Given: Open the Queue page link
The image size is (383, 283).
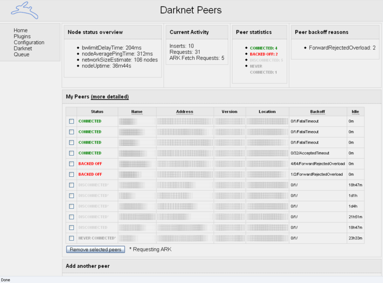Looking at the screenshot, I should pos(21,54).
